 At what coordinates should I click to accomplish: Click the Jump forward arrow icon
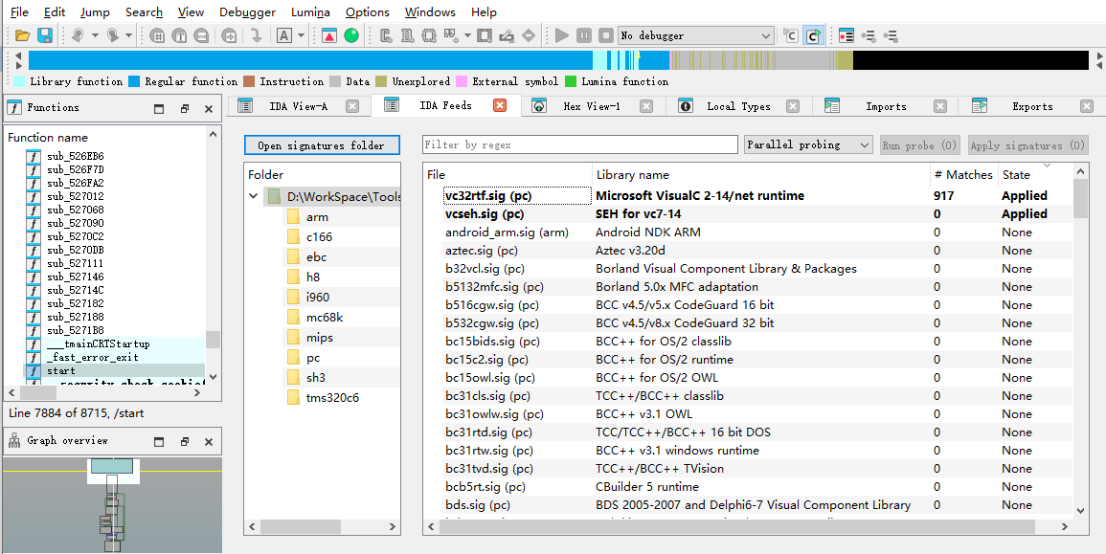(x=113, y=35)
